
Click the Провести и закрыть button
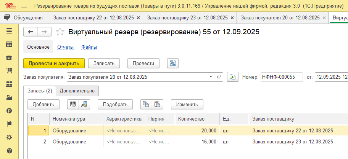click(x=54, y=63)
